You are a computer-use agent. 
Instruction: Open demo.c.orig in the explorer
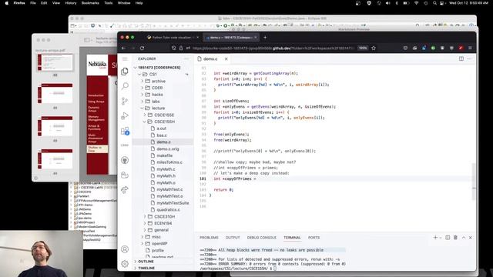click(x=168, y=149)
